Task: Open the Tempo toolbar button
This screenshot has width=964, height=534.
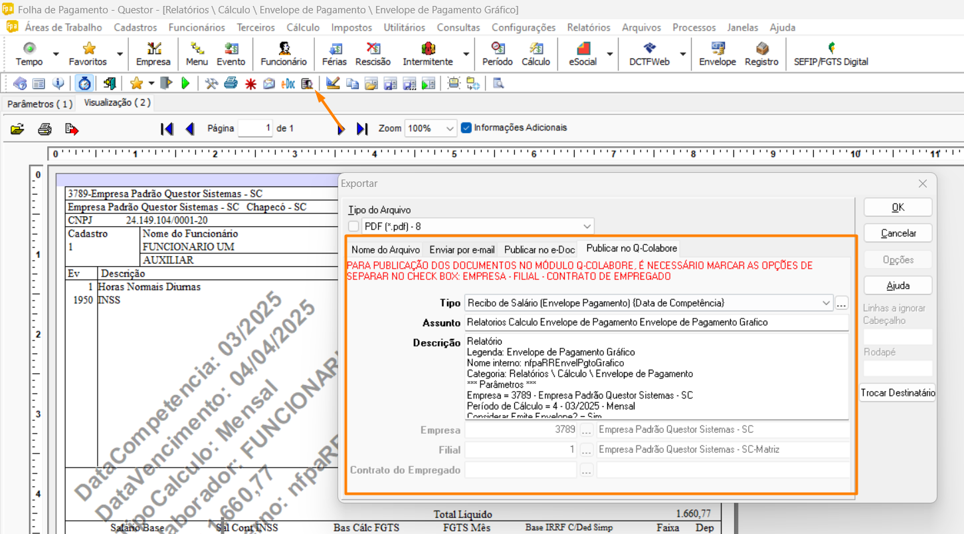Action: tap(29, 55)
